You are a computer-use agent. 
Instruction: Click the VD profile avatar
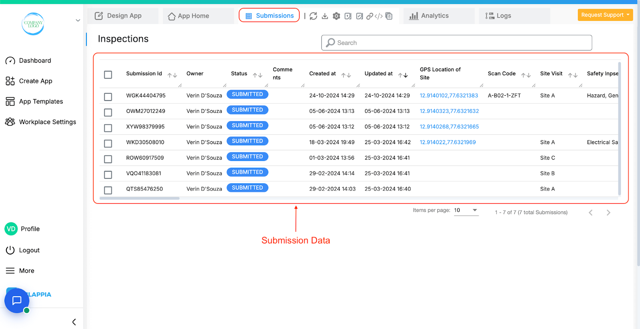(11, 229)
